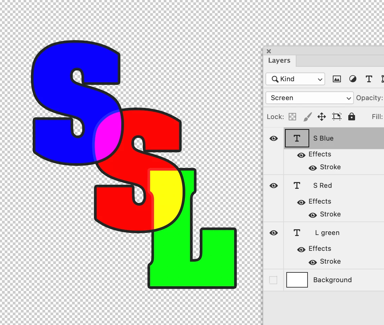Viewport: 384px width, 325px height.
Task: Select the L green layer
Action: pos(327,233)
